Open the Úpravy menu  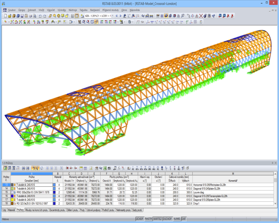coord(21,10)
